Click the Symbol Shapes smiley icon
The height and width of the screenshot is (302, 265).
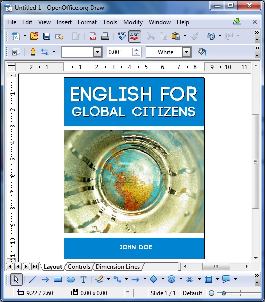171,279
